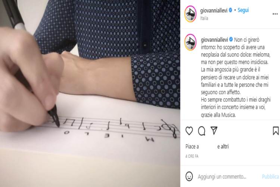
Task: Open comments via the speech bubble icon
Action: click(x=202, y=131)
